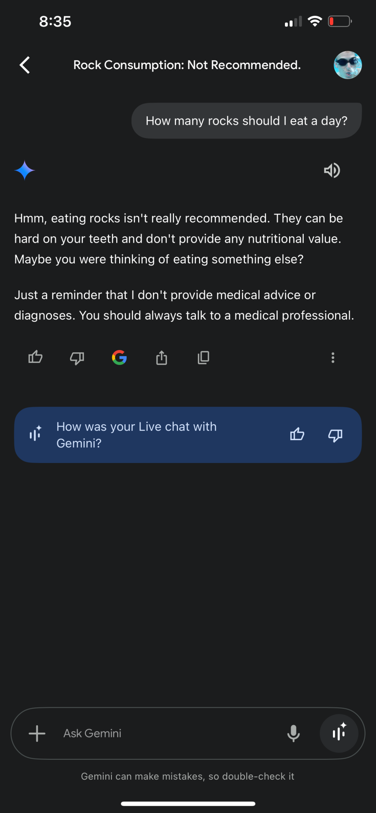Screen dimensions: 376x813
Task: Tap the Gemini sparkle star icon
Action: [x=25, y=170]
